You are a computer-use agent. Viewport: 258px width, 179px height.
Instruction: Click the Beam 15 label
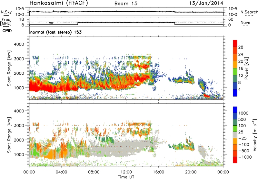126,4
